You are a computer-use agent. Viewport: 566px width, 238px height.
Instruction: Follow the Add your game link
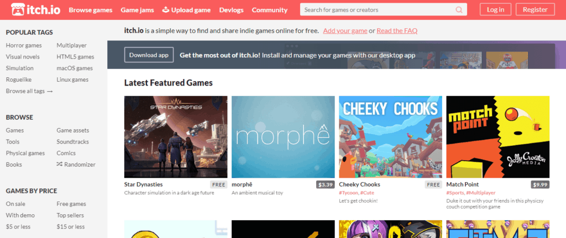[345, 31]
